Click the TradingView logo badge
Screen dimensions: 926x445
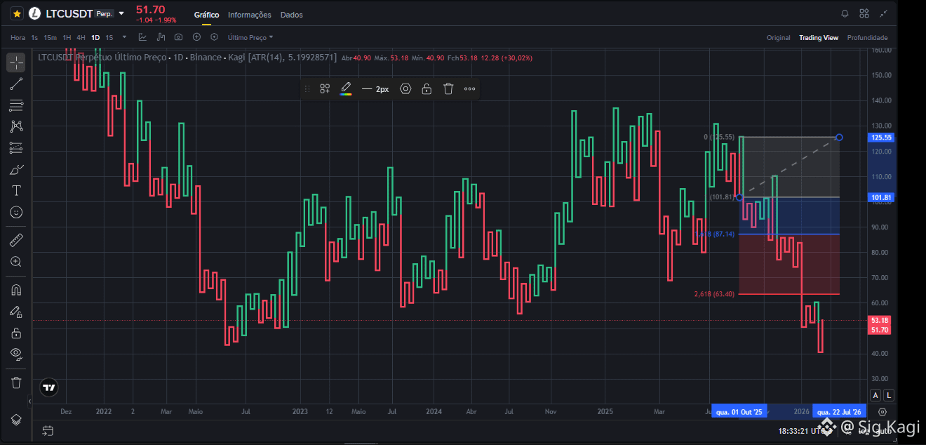[x=48, y=387]
